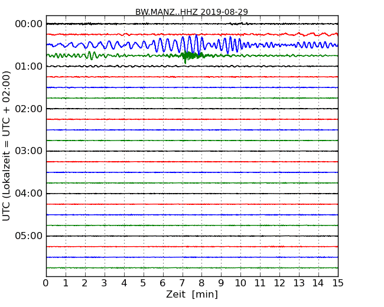Click the 0 tick on minute axis
The width and height of the screenshot is (384, 307).
click(x=46, y=283)
